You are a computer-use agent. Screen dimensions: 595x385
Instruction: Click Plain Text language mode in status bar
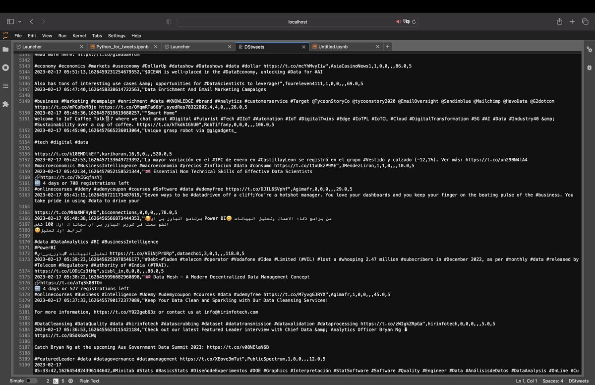pos(89,381)
